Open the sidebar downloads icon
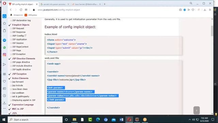Image resolution: width=218 pixels, height=123 pixels. click(x=4, y=102)
